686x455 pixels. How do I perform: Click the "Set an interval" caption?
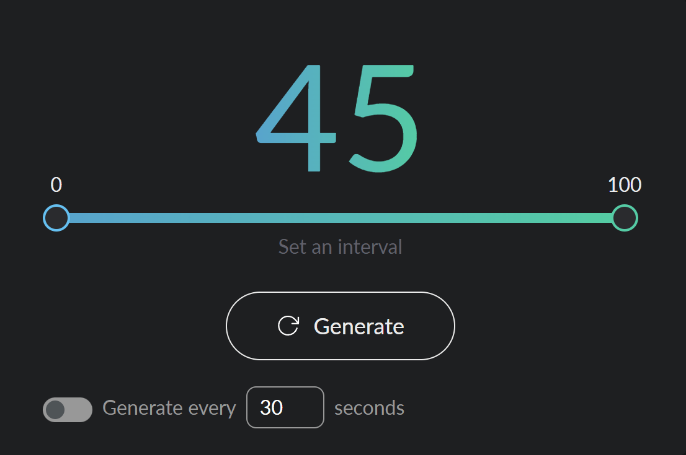tap(340, 247)
